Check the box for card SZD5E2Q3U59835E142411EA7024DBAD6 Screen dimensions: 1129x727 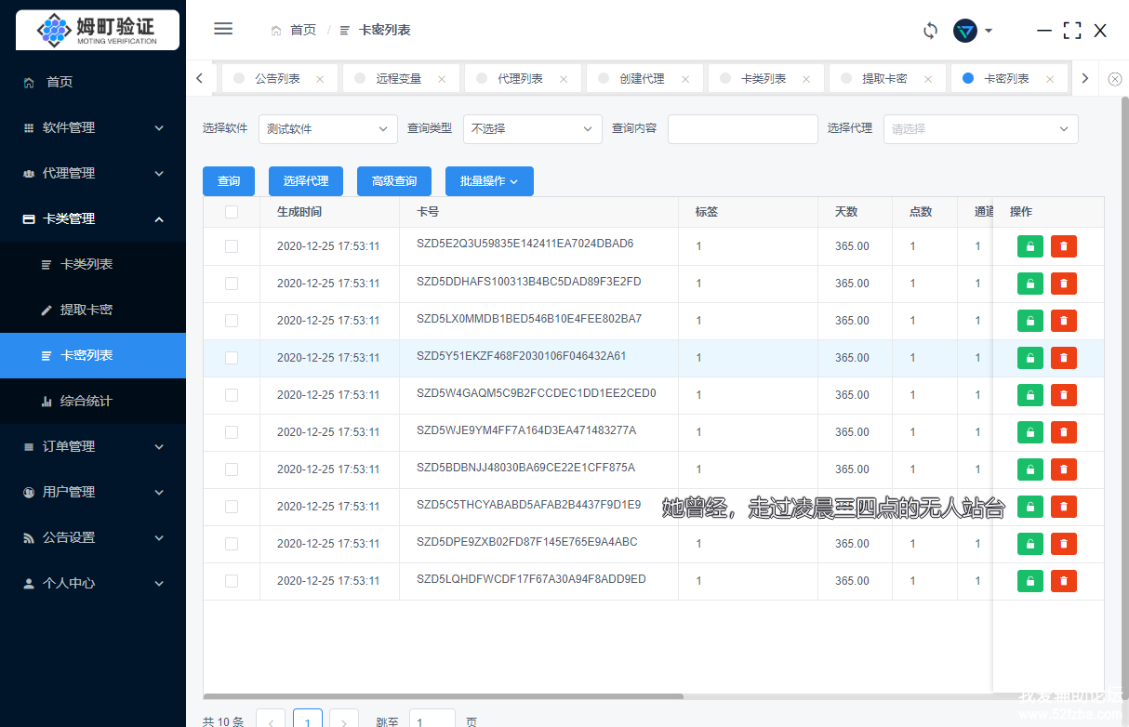(x=232, y=246)
